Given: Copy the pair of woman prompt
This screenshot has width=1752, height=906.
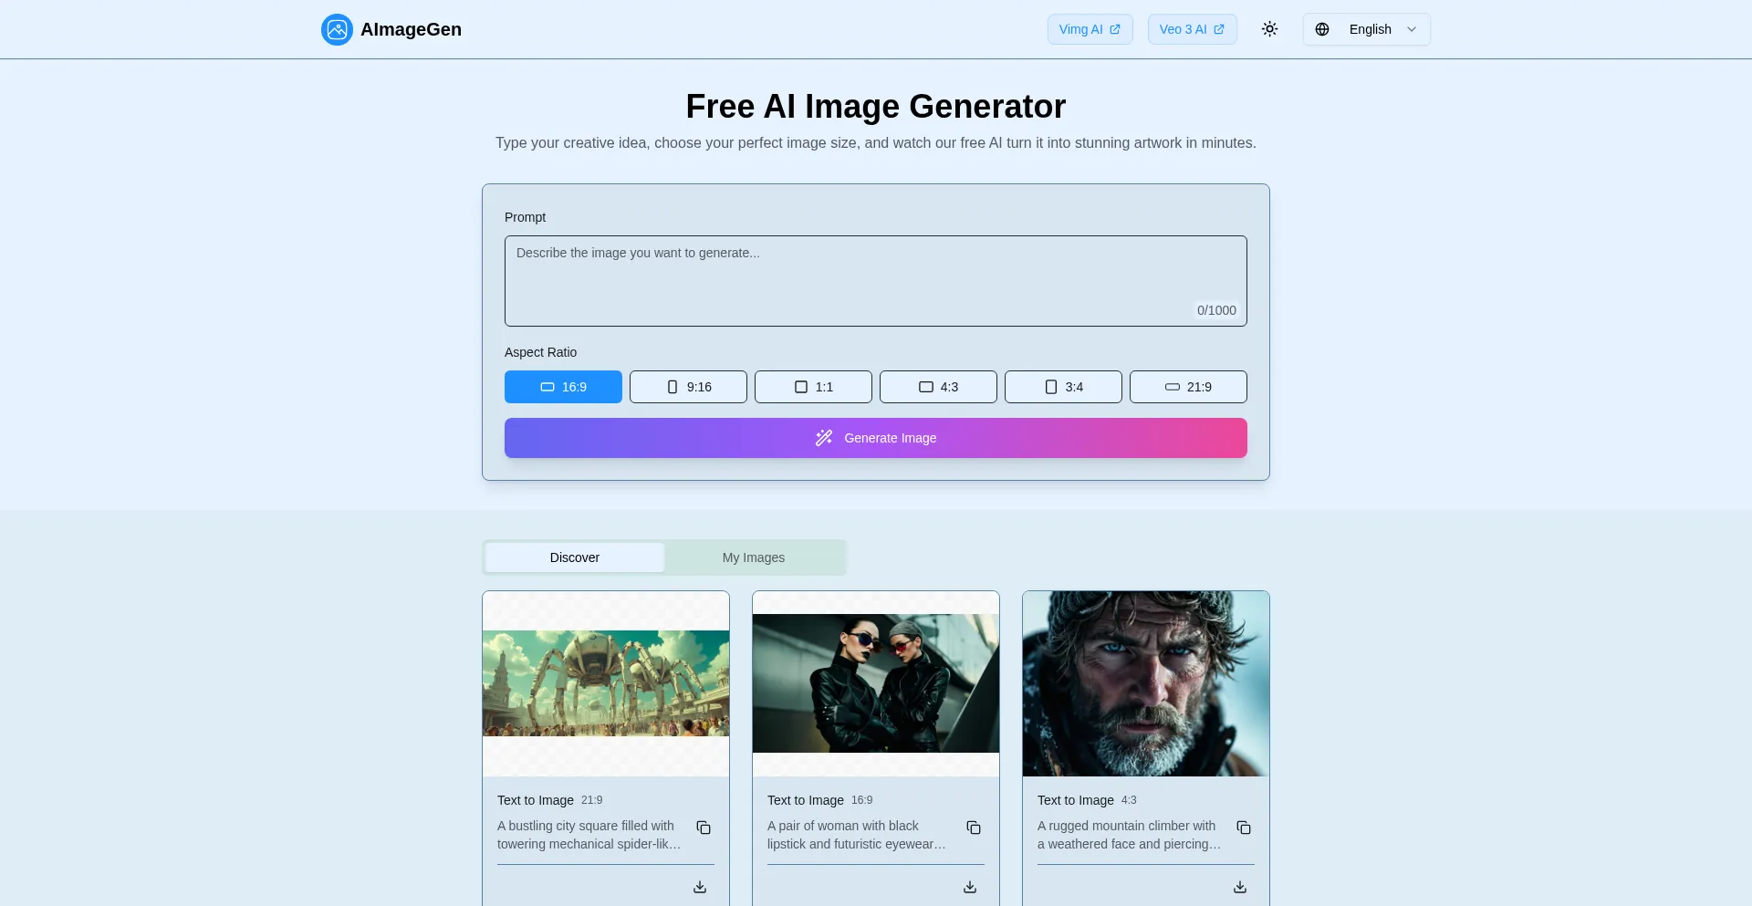Looking at the screenshot, I should point(974,828).
